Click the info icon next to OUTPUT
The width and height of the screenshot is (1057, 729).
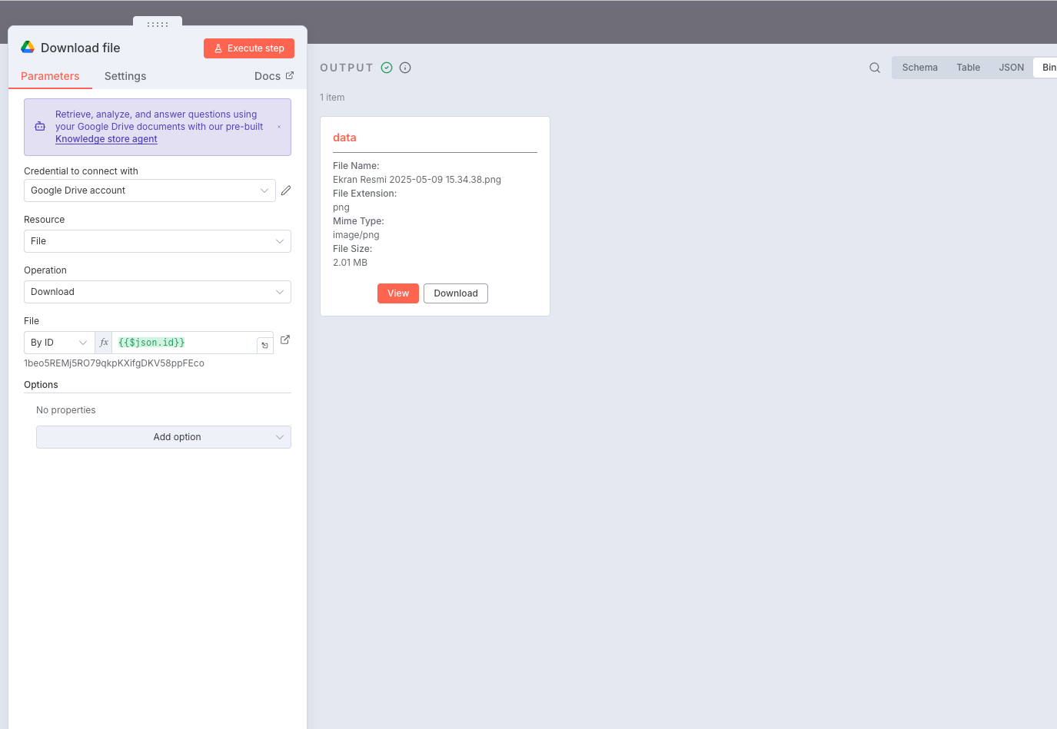(x=405, y=68)
